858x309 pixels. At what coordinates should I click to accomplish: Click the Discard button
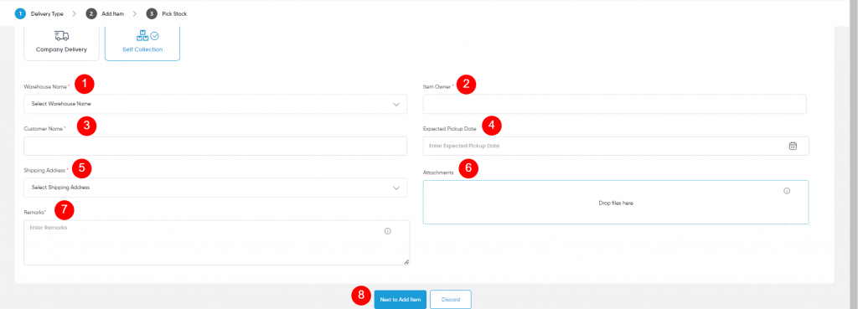(450, 300)
